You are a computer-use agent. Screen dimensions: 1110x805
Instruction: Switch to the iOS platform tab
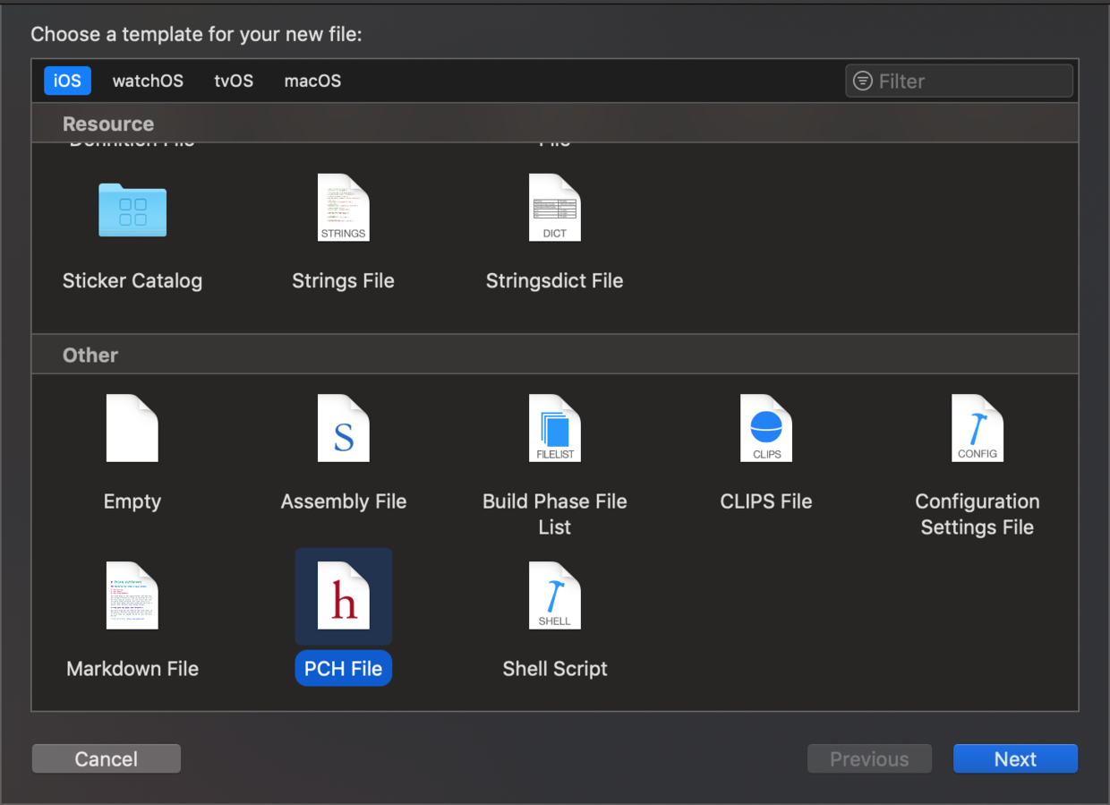[x=67, y=81]
